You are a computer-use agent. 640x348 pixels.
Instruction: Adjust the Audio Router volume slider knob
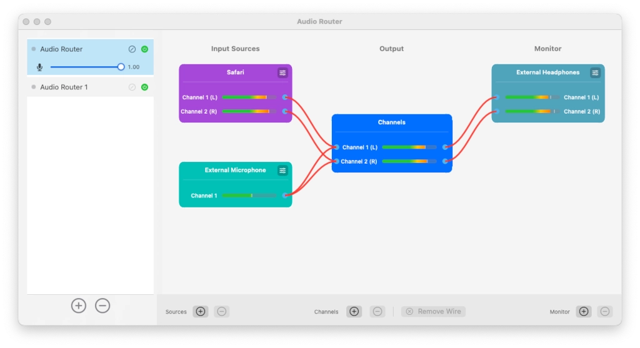tap(121, 67)
